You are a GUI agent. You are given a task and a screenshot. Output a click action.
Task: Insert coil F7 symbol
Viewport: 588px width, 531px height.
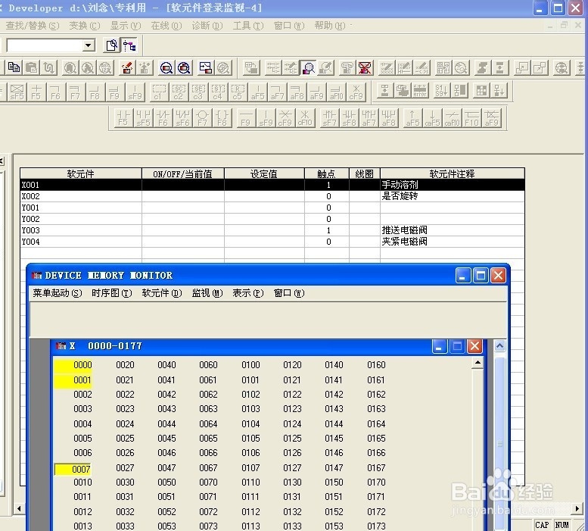click(x=203, y=118)
